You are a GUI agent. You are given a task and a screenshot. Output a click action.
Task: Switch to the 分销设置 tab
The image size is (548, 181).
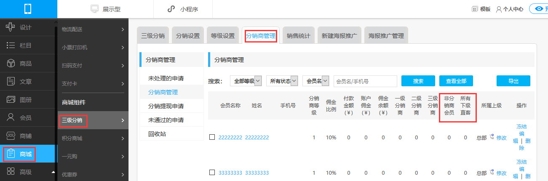coord(188,36)
